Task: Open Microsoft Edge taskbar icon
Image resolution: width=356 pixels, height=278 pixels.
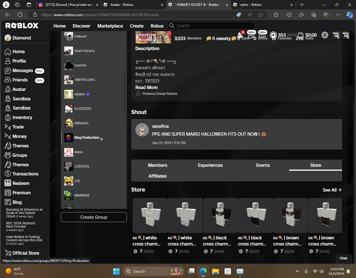Action: pyautogui.click(x=203, y=271)
